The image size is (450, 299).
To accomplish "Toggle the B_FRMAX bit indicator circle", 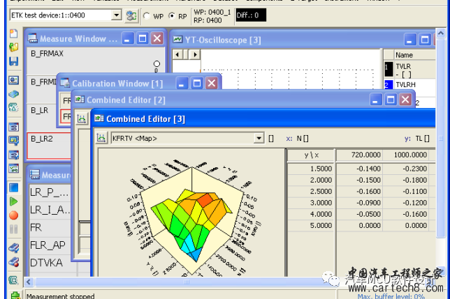I will (157, 64).
